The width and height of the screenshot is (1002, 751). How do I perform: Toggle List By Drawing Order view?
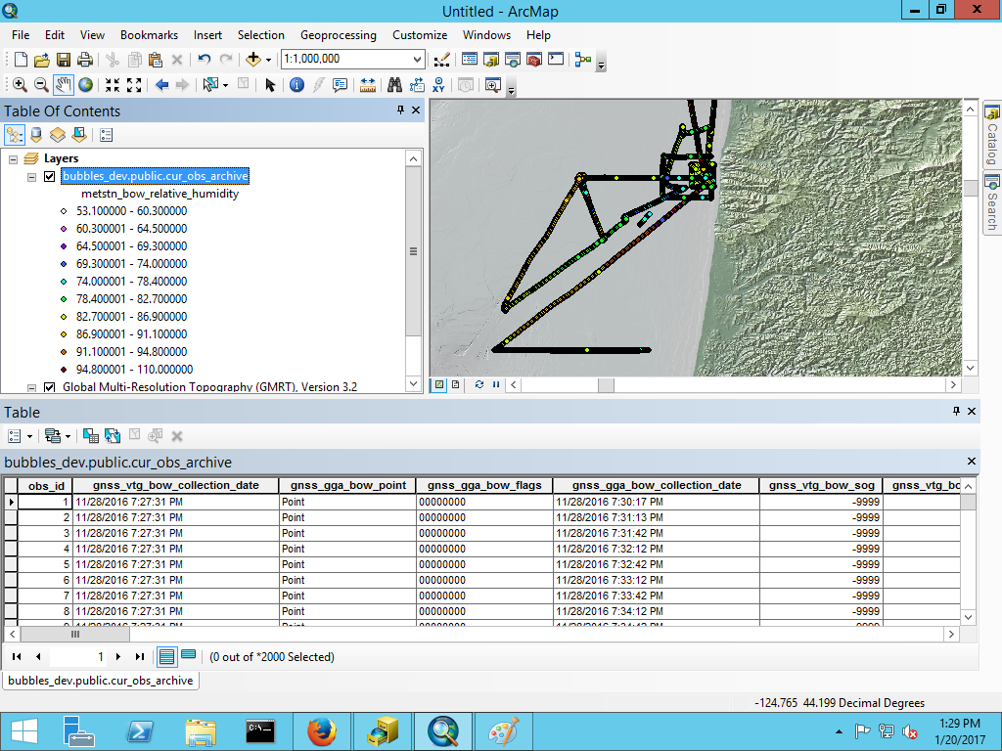point(15,135)
